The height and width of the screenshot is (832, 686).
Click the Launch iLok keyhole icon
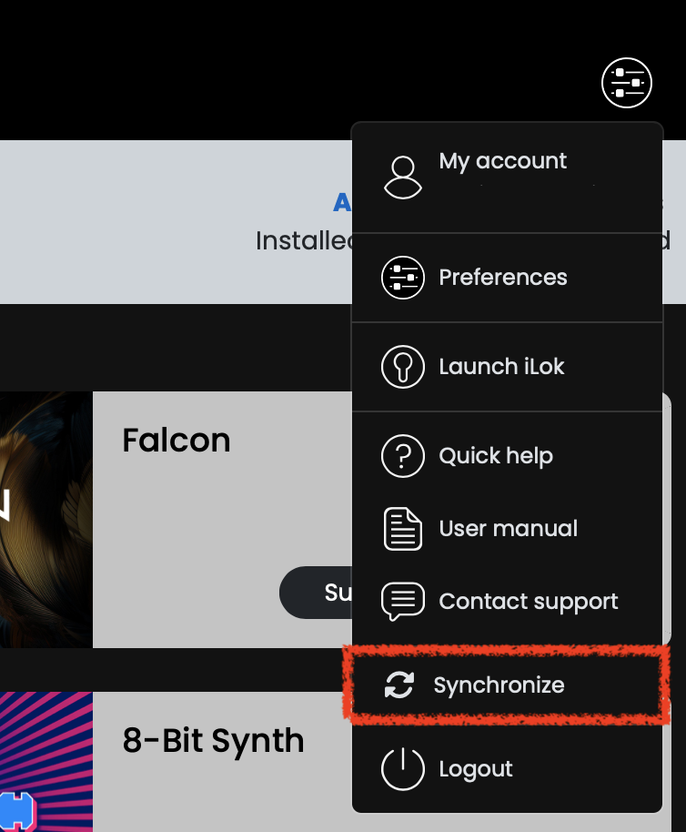pyautogui.click(x=403, y=367)
